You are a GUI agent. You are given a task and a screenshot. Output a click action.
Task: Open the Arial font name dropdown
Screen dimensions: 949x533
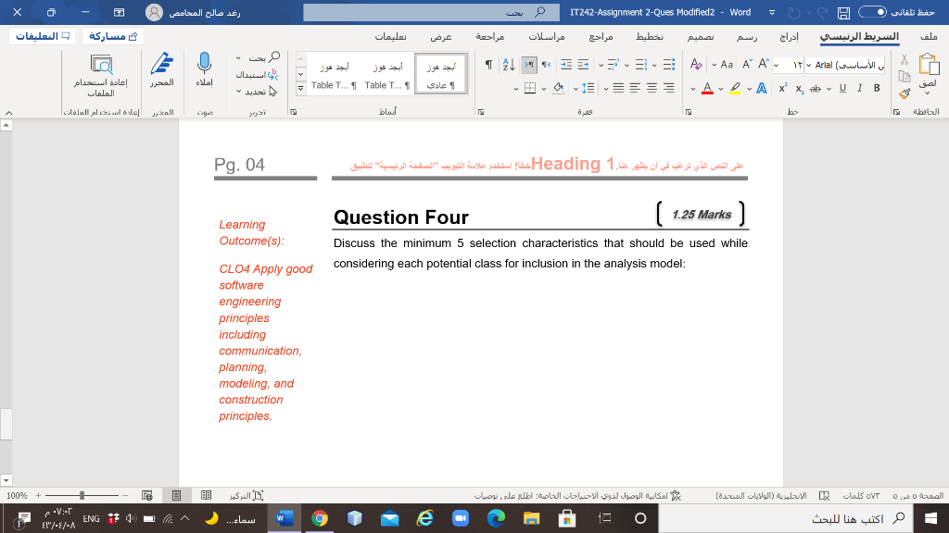pos(808,66)
